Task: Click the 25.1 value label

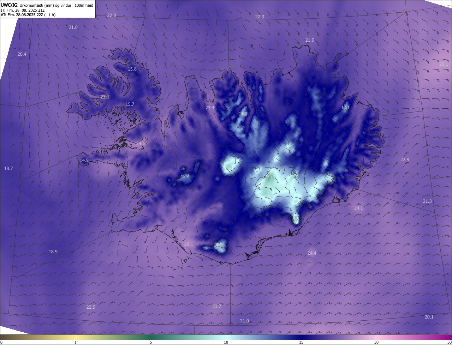Action: (x=189, y=244)
